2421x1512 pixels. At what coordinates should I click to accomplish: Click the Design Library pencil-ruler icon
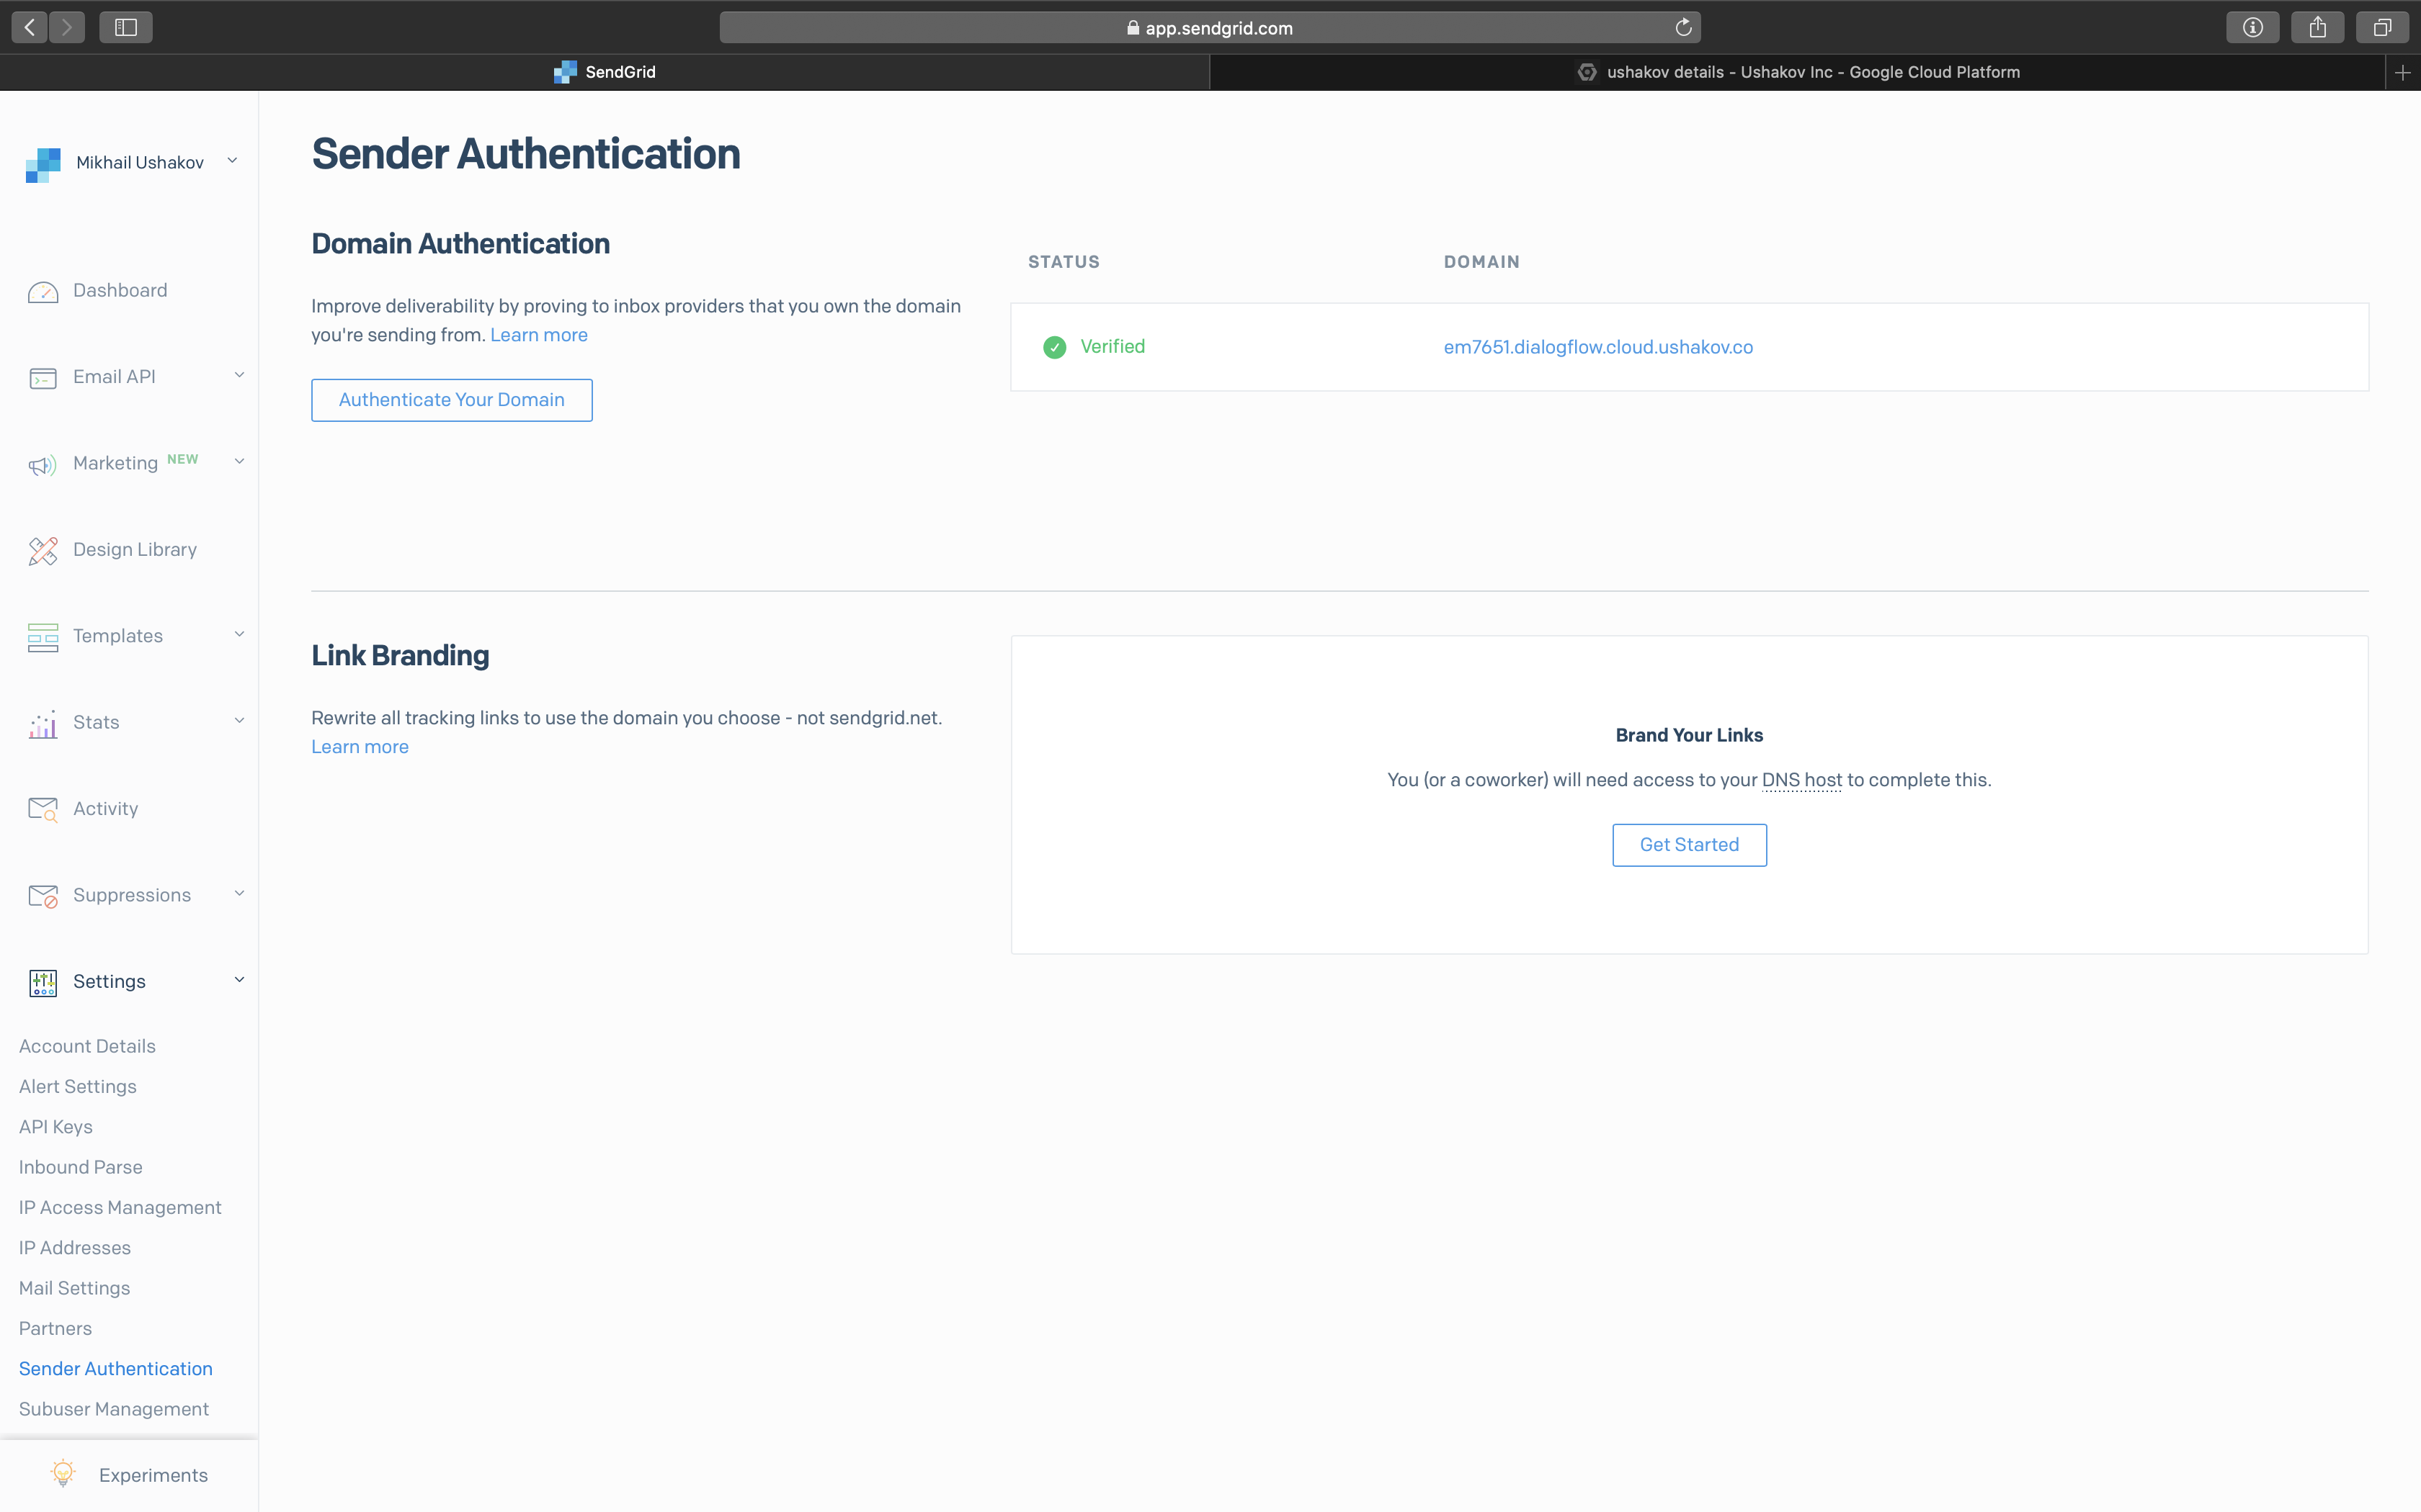coord(43,551)
